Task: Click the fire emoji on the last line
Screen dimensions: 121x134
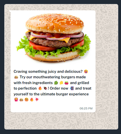Action: coord(32,100)
